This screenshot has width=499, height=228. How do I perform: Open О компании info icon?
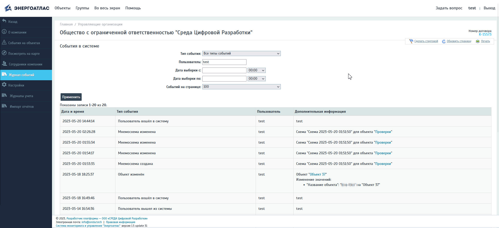4,32
